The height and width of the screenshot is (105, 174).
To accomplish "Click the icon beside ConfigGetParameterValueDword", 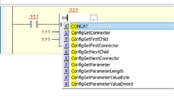I will click(x=66, y=84).
